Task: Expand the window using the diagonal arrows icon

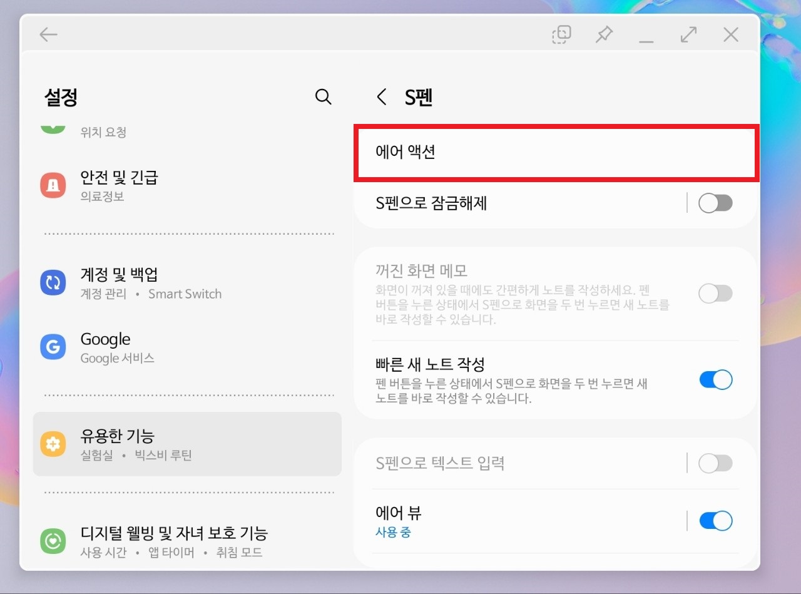Action: 688,34
